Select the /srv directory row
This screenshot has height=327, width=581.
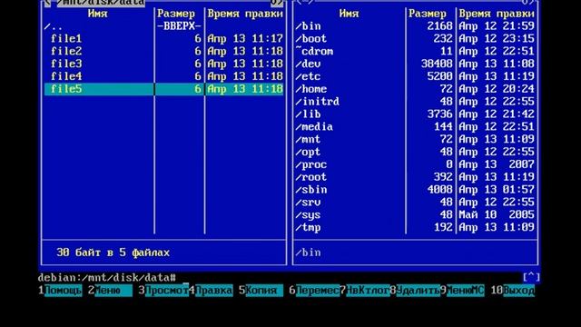click(415, 203)
